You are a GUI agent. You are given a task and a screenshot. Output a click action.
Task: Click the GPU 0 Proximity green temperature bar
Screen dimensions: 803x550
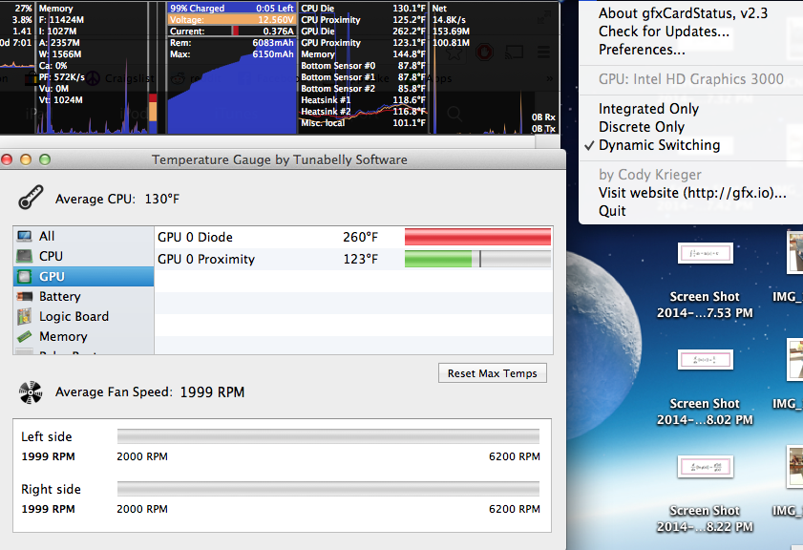pos(477,259)
